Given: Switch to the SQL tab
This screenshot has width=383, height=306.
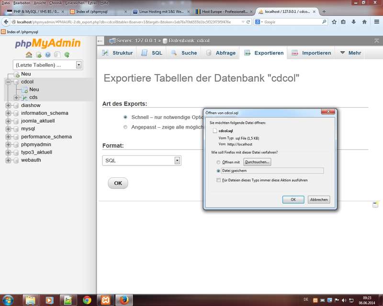Looking at the screenshot, I should click(x=151, y=53).
